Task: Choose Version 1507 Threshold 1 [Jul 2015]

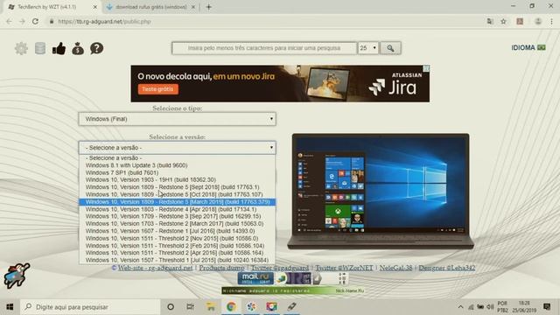Action: click(x=177, y=260)
